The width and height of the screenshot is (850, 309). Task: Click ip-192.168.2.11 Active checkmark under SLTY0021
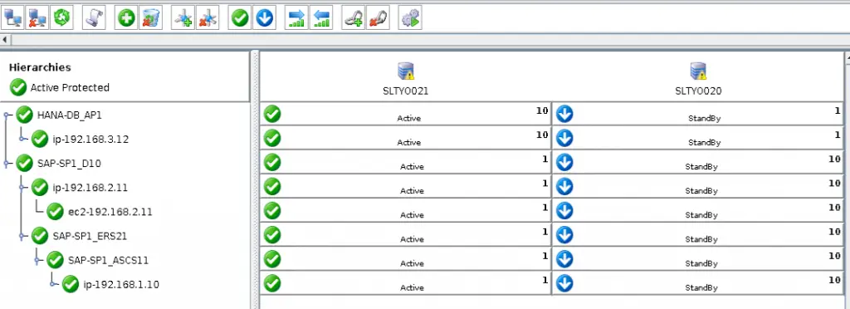[x=272, y=187]
